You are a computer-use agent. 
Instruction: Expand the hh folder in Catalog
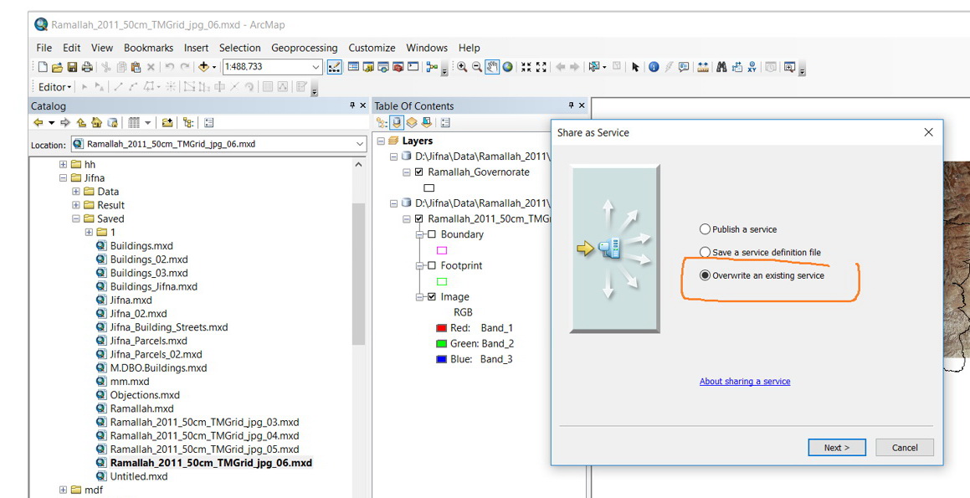click(x=63, y=165)
